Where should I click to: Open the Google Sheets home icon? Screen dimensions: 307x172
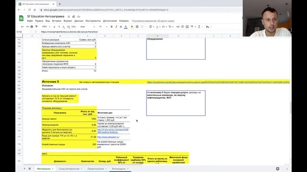click(21, 18)
